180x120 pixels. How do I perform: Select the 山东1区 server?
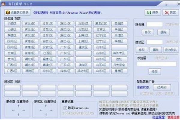(x=101, y=47)
